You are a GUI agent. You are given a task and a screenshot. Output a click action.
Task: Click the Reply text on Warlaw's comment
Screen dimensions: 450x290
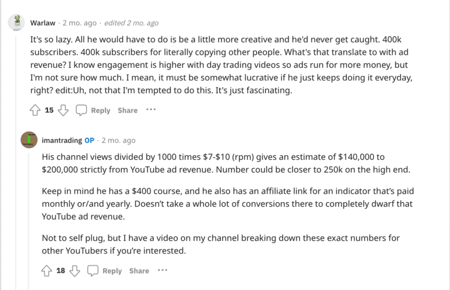[100, 110]
